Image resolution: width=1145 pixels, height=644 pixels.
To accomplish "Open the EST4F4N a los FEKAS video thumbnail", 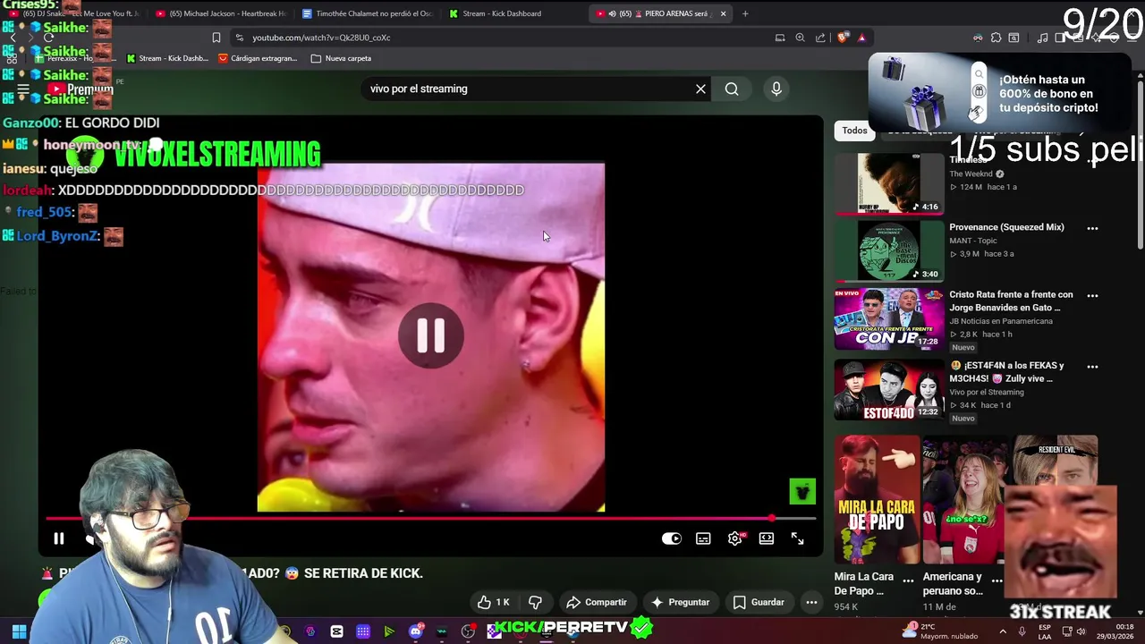I will (x=888, y=390).
